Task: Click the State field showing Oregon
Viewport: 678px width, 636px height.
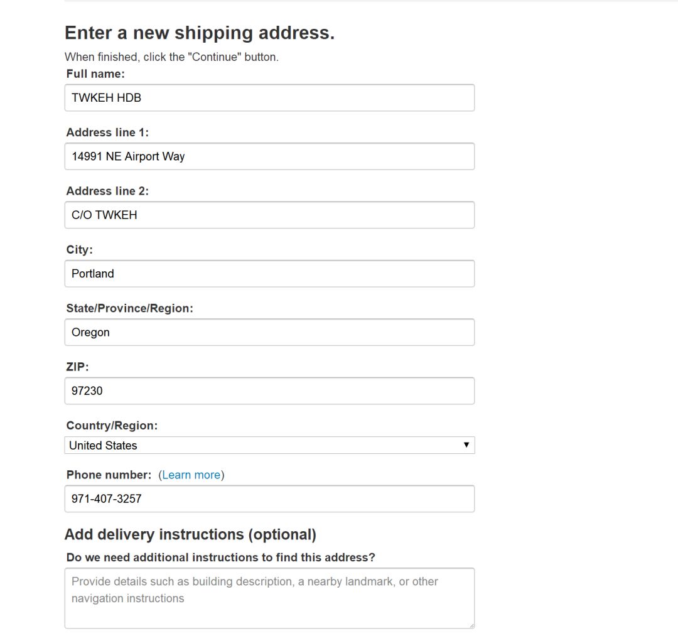Action: pyautogui.click(x=269, y=332)
